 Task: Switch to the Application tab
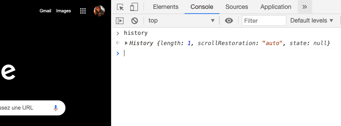click(276, 7)
